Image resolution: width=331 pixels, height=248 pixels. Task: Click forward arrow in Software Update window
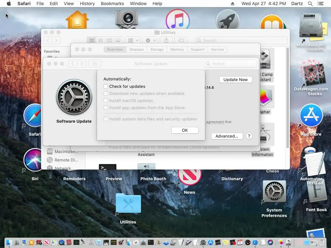82,64
